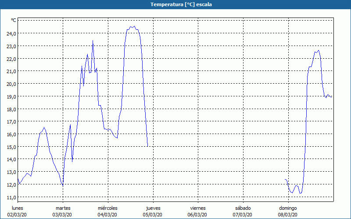Click the 21,0 y-axis value
Viewport: 351px width, 219px height.
click(11, 71)
